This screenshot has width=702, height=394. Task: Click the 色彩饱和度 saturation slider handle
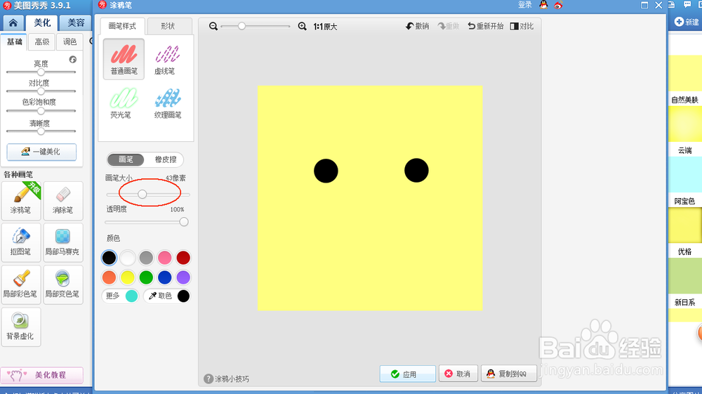point(41,110)
